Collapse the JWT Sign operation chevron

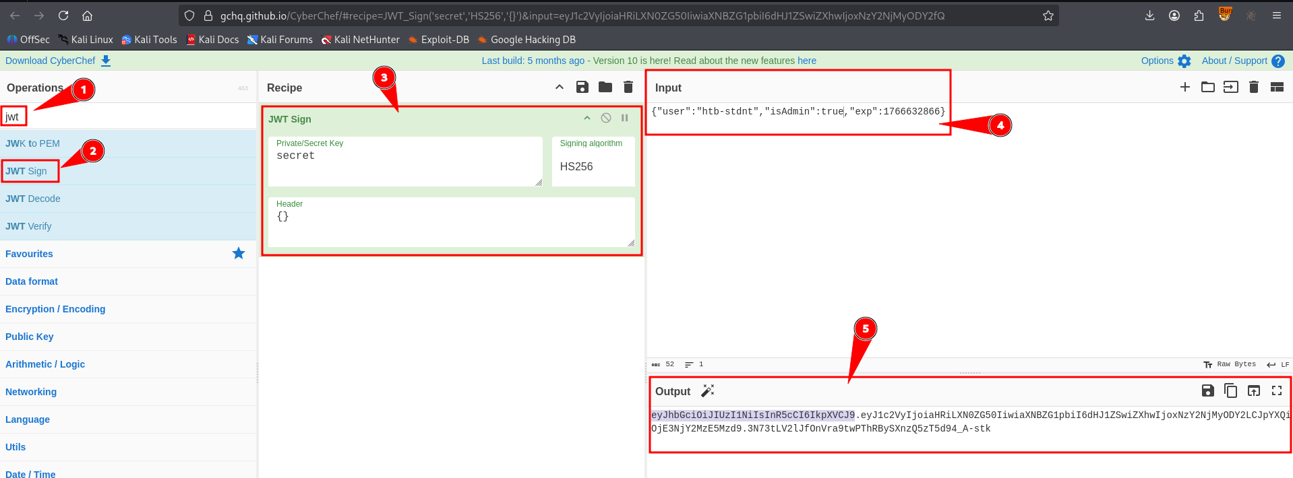pos(587,118)
